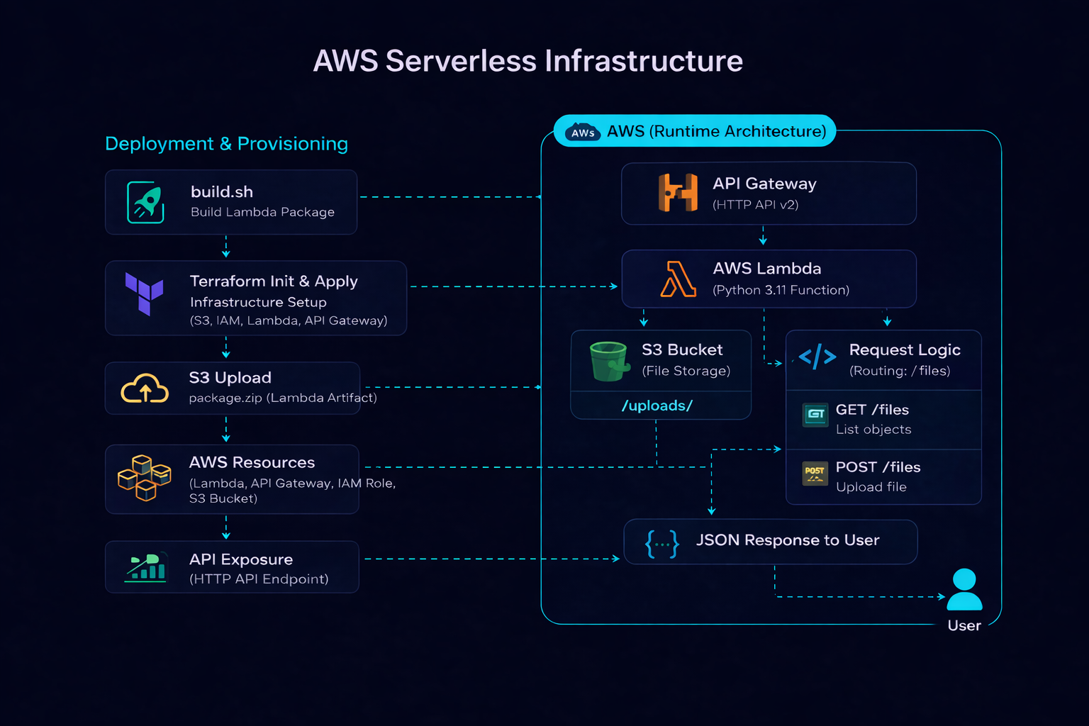
Task: Click the S3 Upload cloud arrow icon
Action: pyautogui.click(x=145, y=388)
